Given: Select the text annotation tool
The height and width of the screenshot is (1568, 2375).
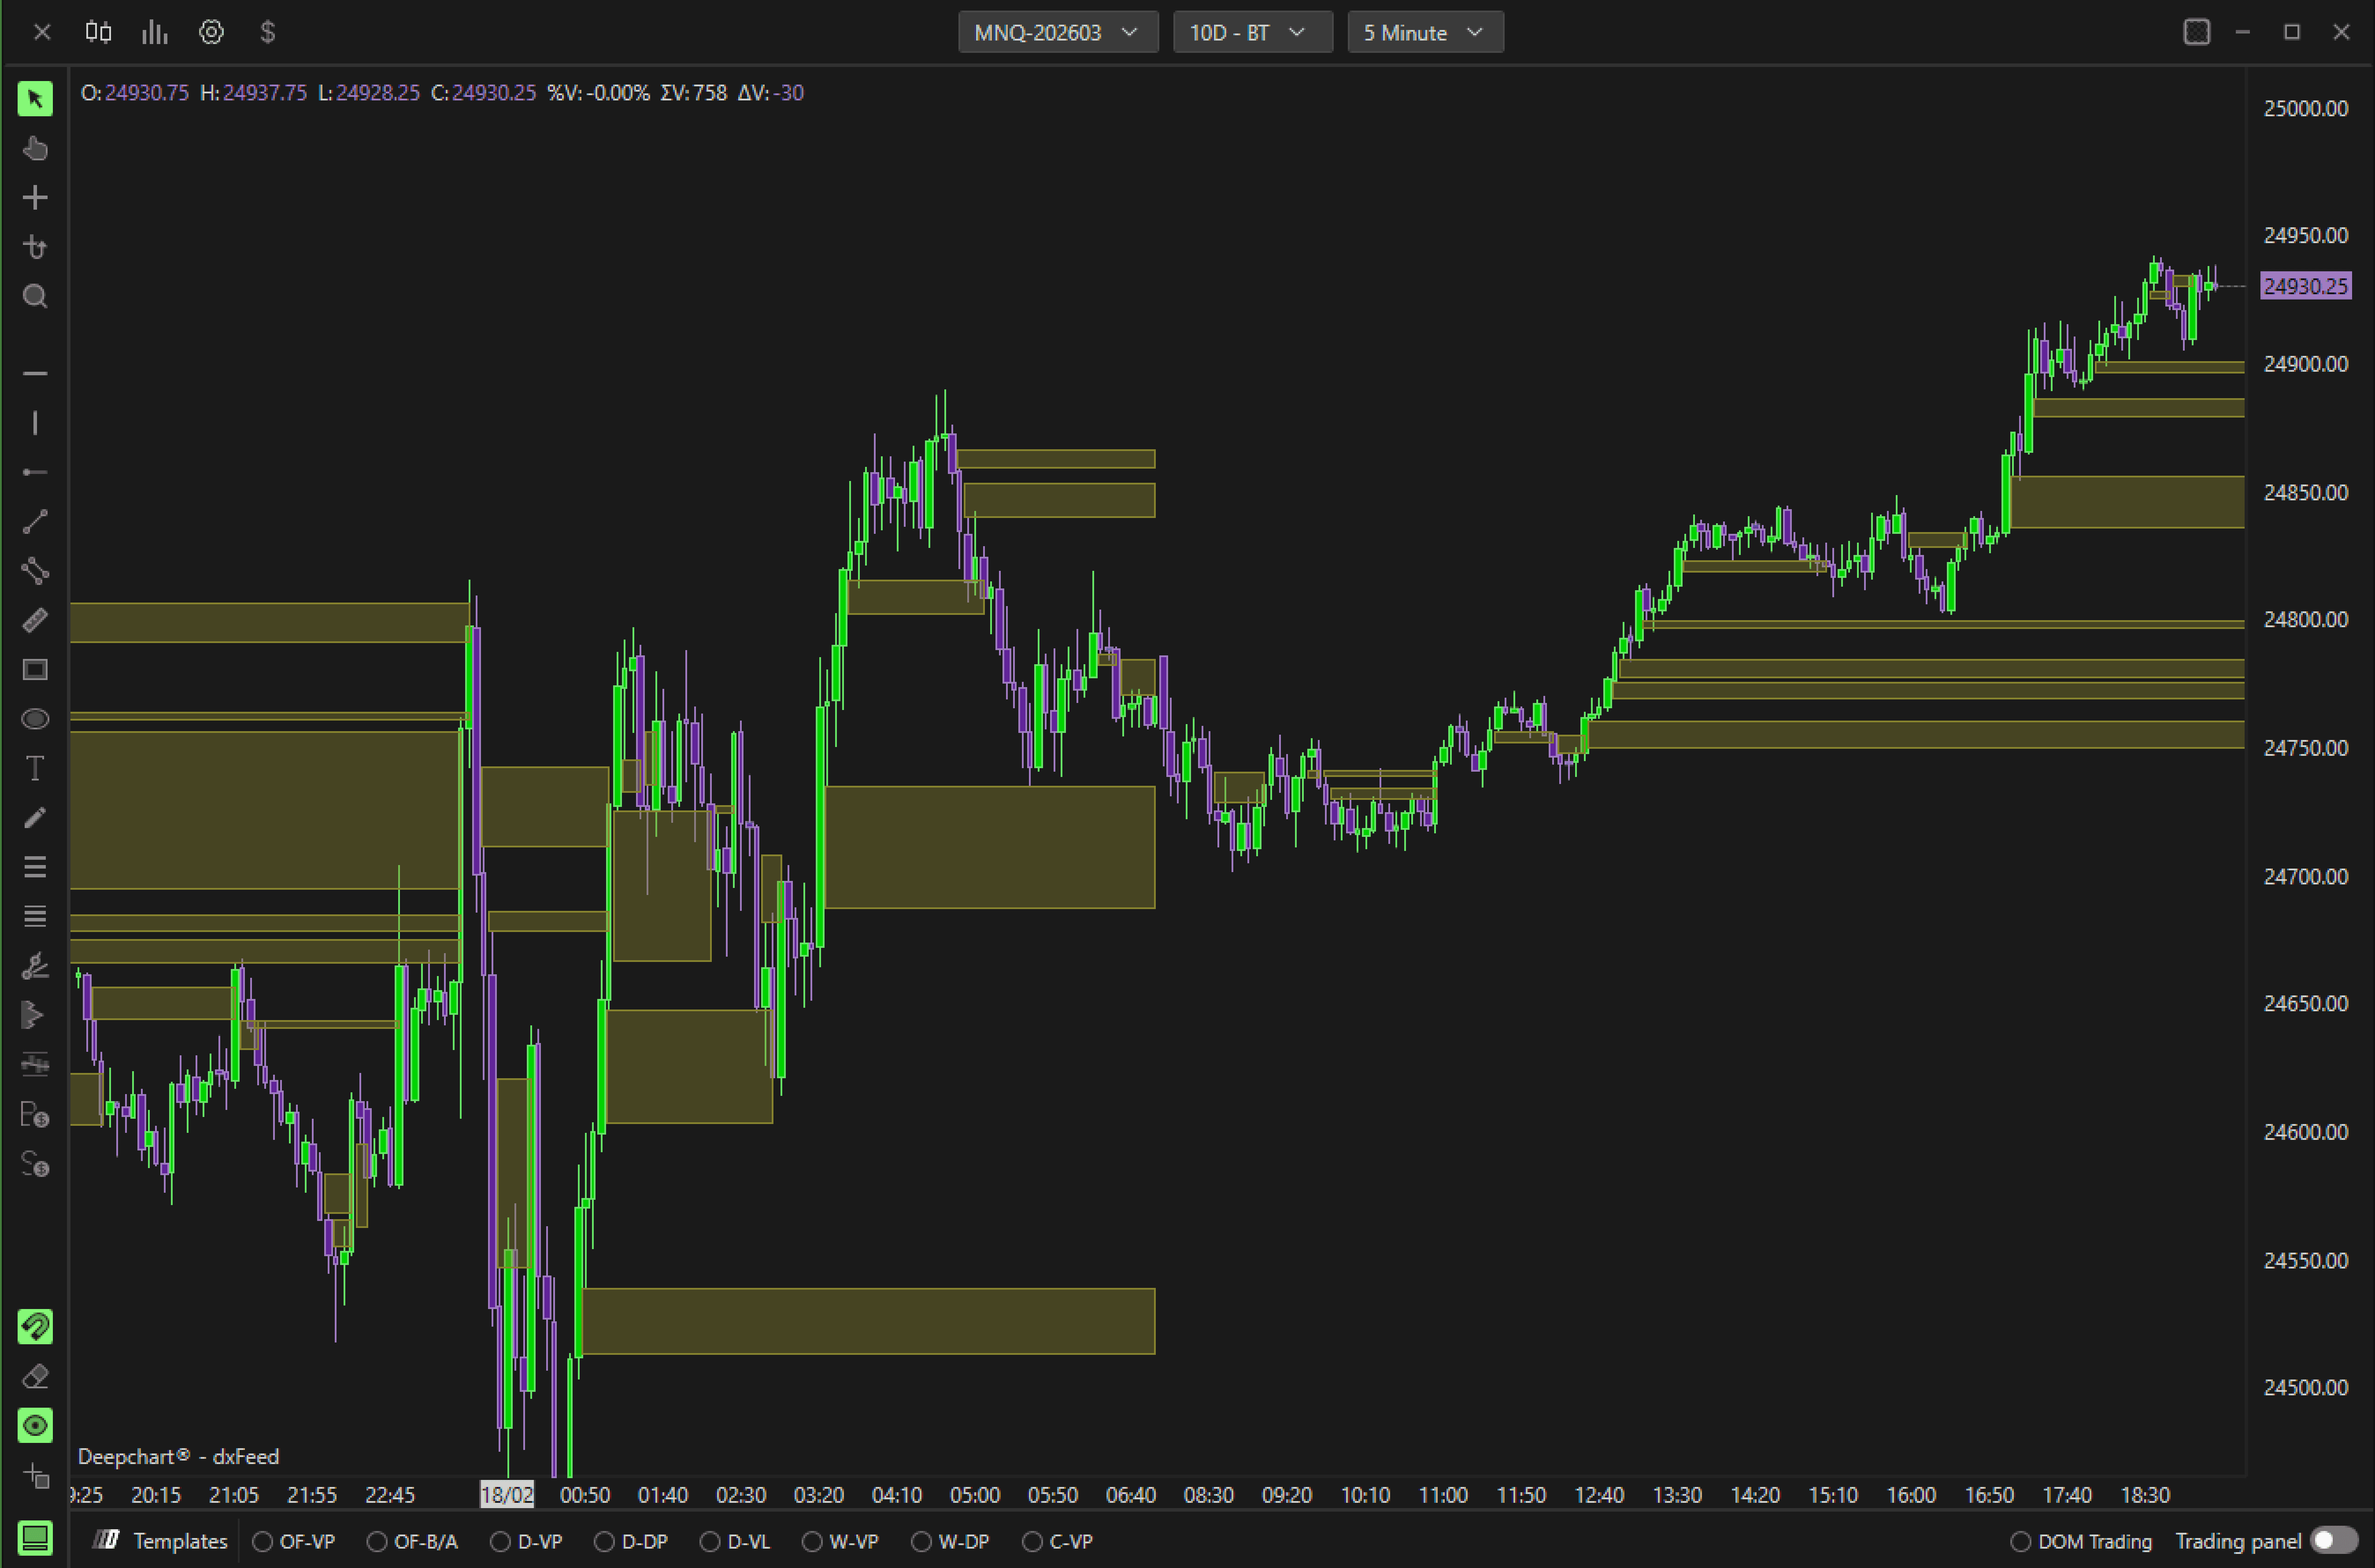Looking at the screenshot, I should click(35, 768).
